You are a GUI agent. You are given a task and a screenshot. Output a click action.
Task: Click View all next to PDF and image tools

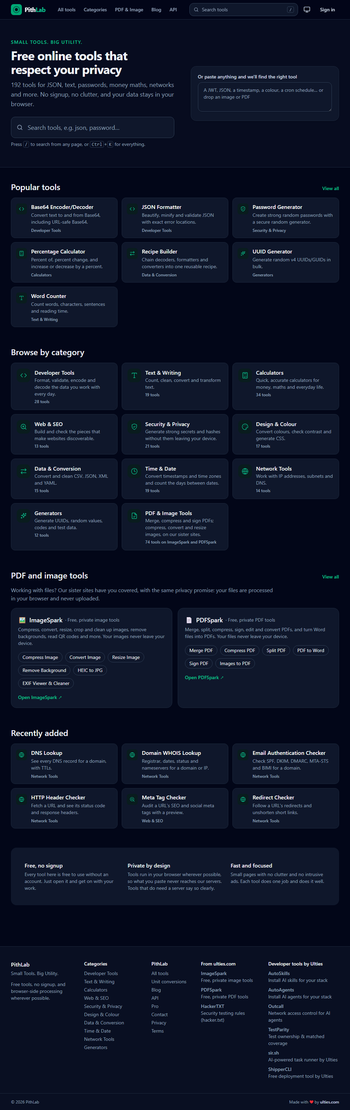coord(330,576)
